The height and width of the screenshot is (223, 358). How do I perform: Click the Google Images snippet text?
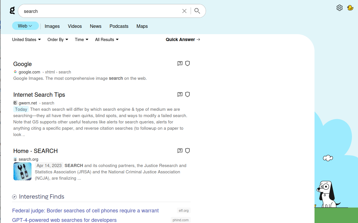click(x=80, y=78)
